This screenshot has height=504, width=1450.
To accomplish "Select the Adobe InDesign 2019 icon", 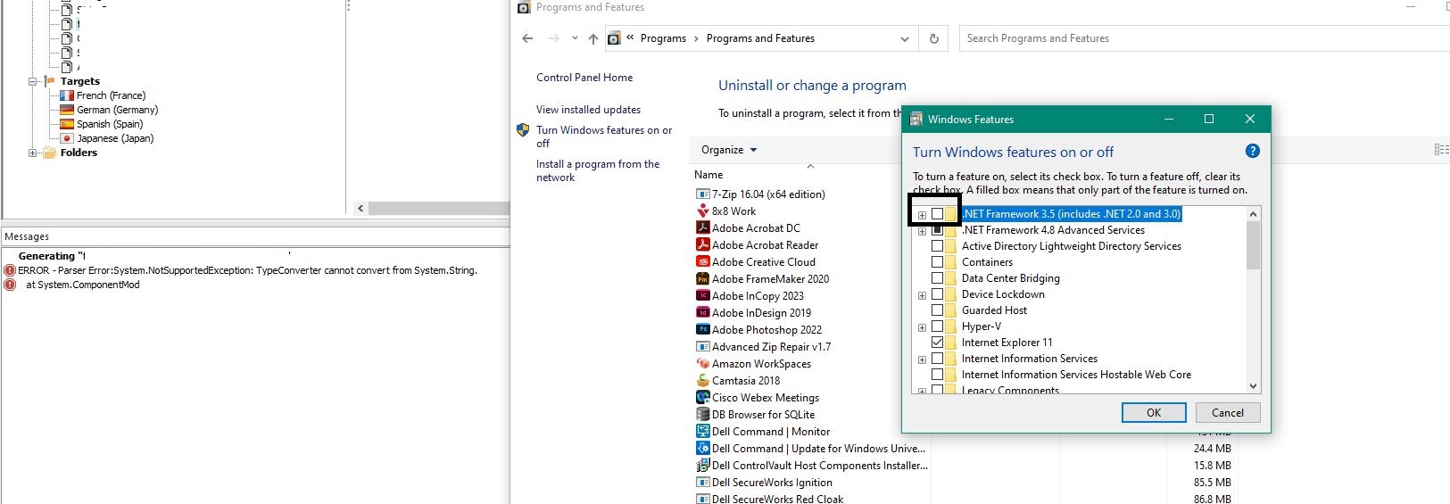I will [x=703, y=312].
